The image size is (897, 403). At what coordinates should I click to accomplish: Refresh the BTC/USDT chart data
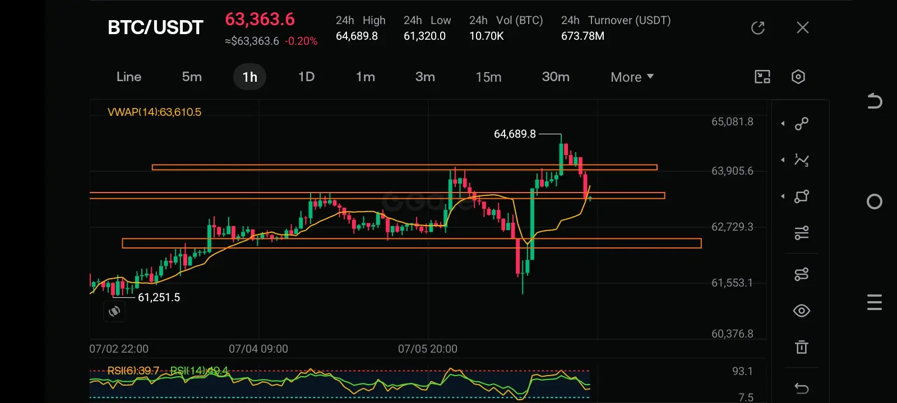[x=758, y=27]
